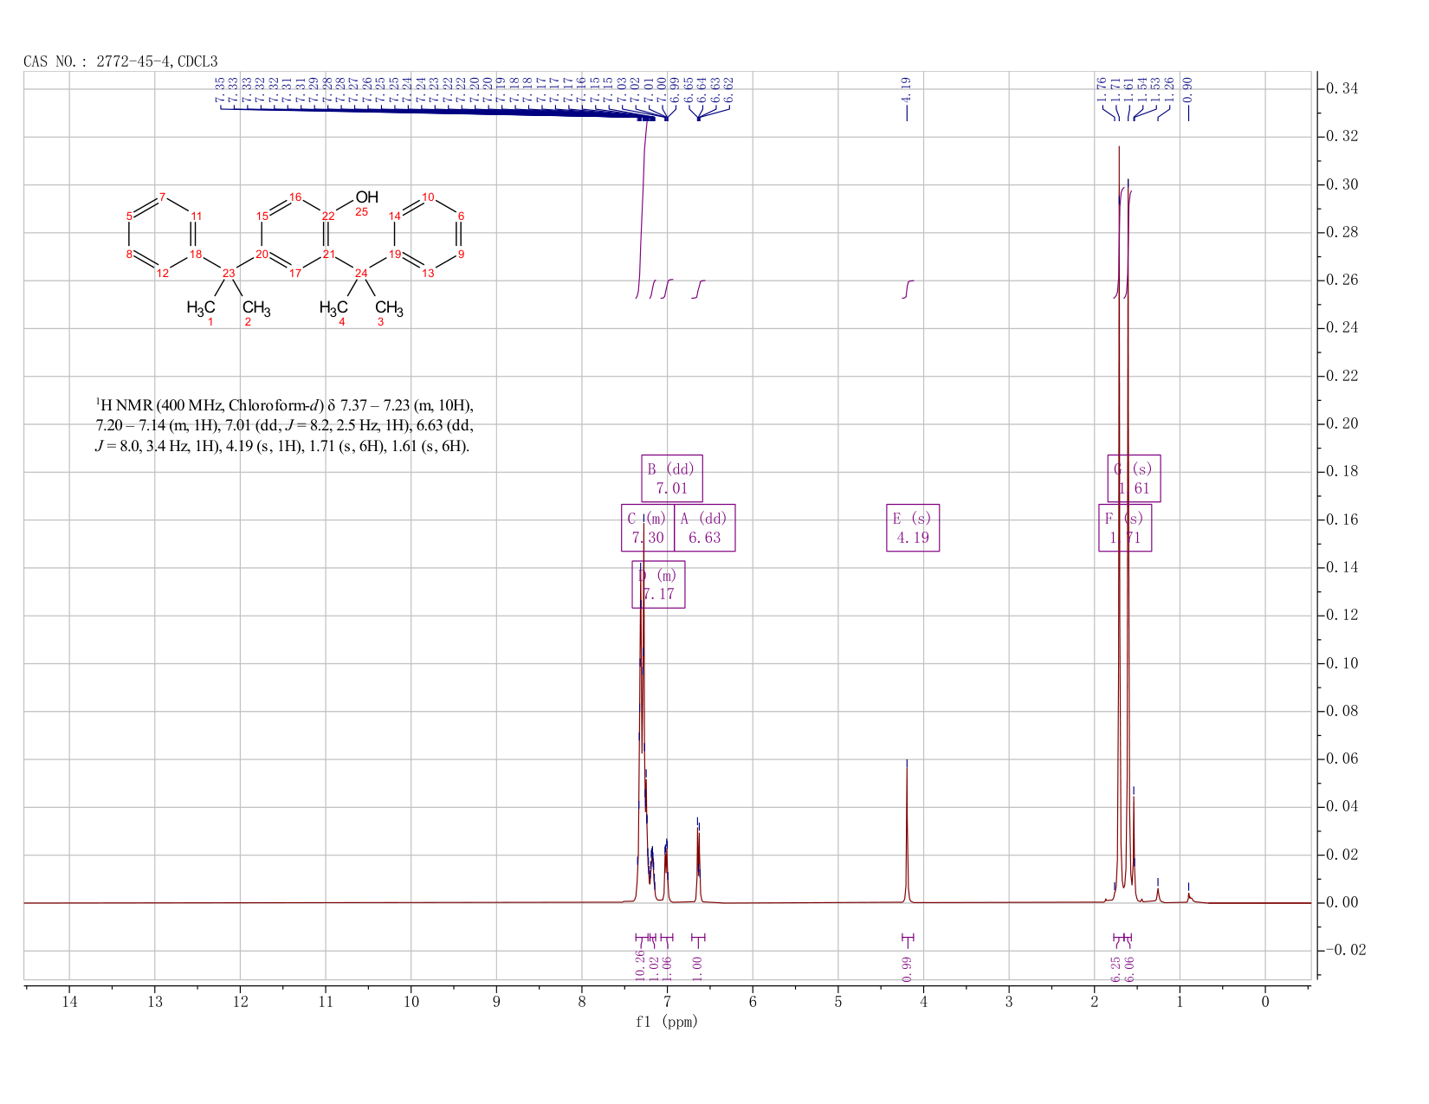Click x-axis tick label 5

(x=838, y=1002)
